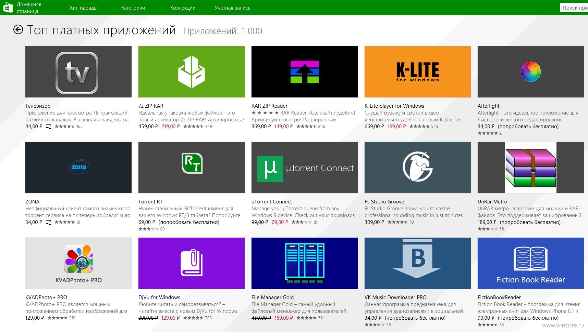
Task: Open the Torrent RT logo tile
Action: coord(192,168)
